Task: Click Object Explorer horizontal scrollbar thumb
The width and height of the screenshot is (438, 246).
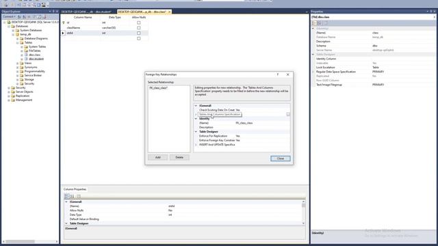Action: point(20,241)
